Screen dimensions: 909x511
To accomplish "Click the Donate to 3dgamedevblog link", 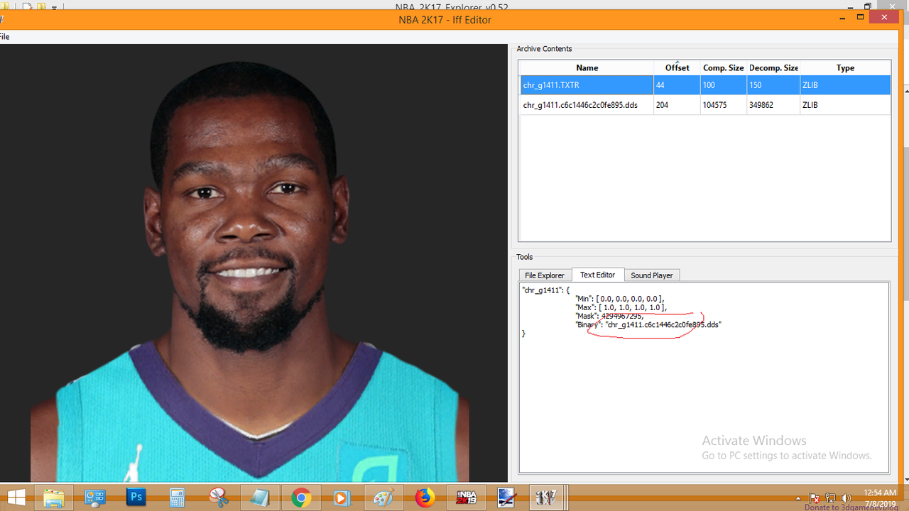I will pyautogui.click(x=851, y=507).
